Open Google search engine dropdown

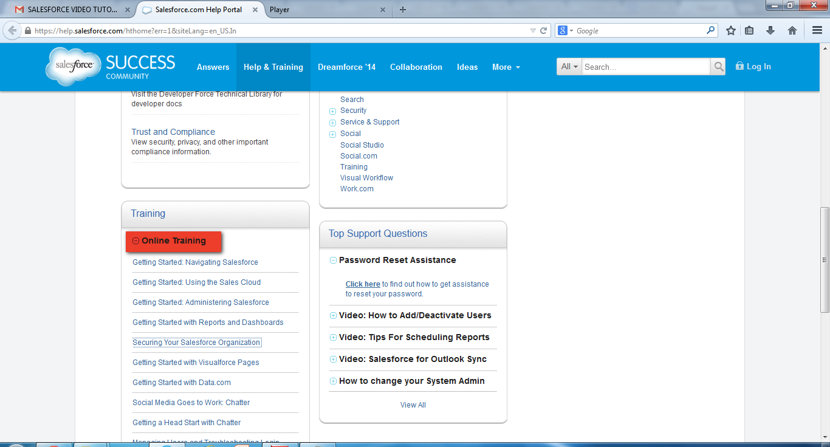566,30
